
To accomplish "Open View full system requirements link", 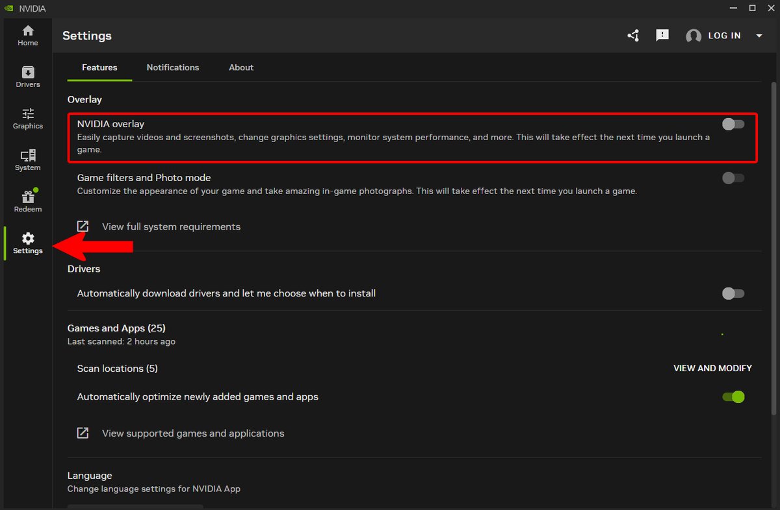I will pyautogui.click(x=171, y=226).
